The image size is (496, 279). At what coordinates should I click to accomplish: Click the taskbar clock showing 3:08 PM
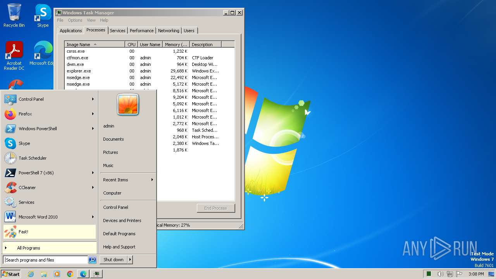point(476,274)
